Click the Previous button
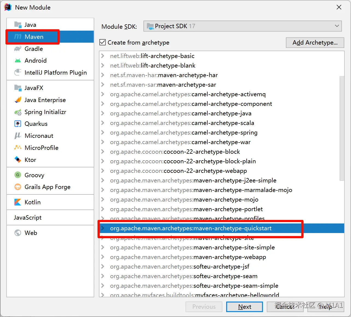 click(x=204, y=307)
